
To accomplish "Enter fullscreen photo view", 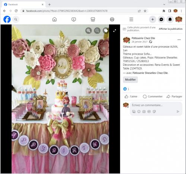I will [115, 30].
